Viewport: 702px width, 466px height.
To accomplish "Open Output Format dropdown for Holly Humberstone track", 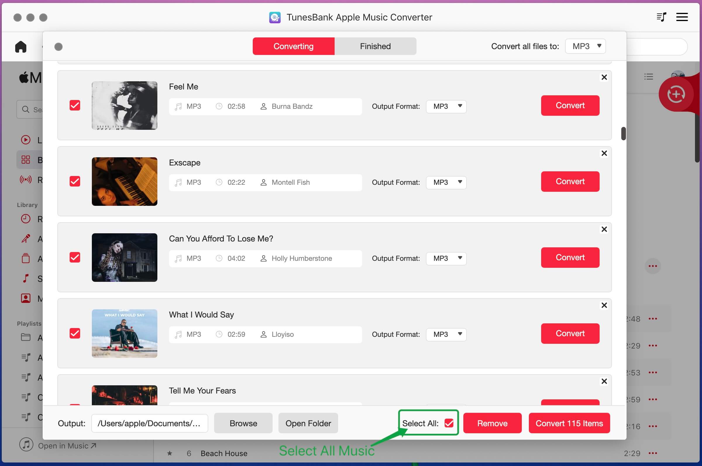I will point(446,258).
